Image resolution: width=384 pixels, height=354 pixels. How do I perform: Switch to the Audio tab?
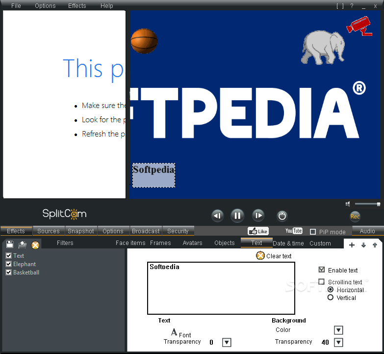pos(368,231)
